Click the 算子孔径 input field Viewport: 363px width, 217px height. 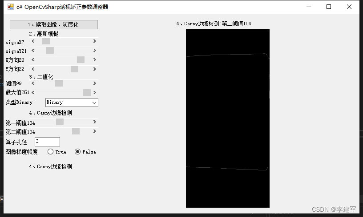point(47,142)
